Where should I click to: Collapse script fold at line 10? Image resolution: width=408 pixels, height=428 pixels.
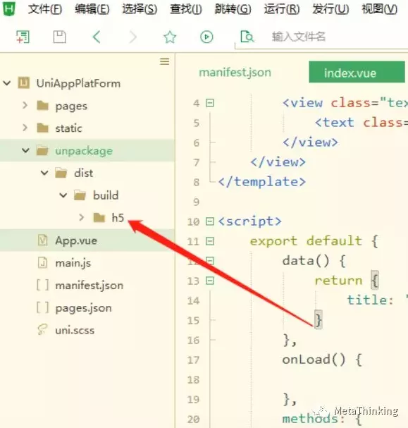coord(210,221)
